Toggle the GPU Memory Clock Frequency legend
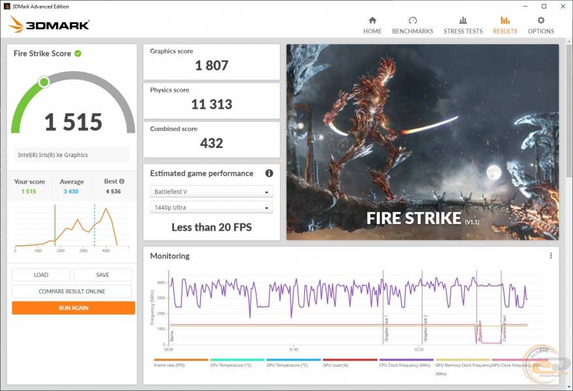Screen dimensions: 573x391 tap(463, 367)
